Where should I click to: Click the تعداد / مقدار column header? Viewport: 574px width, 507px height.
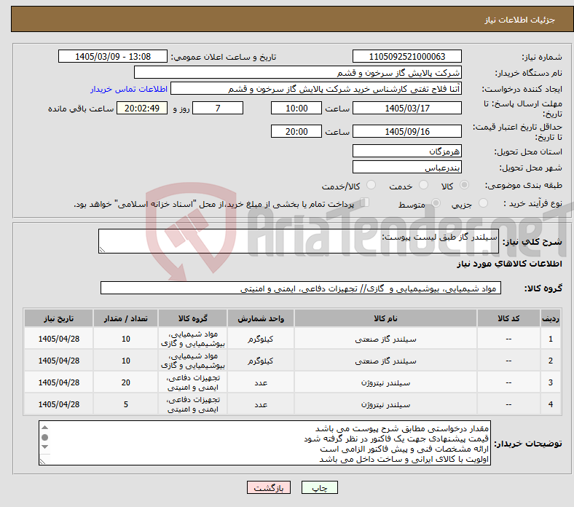[125, 318]
